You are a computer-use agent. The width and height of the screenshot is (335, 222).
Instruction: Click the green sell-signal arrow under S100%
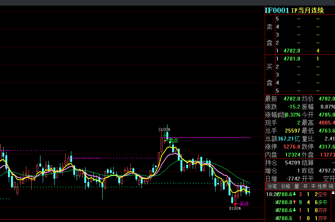point(164,134)
